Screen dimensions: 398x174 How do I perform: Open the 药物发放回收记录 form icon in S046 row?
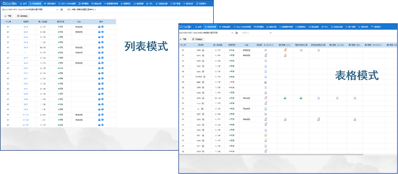[319, 50]
